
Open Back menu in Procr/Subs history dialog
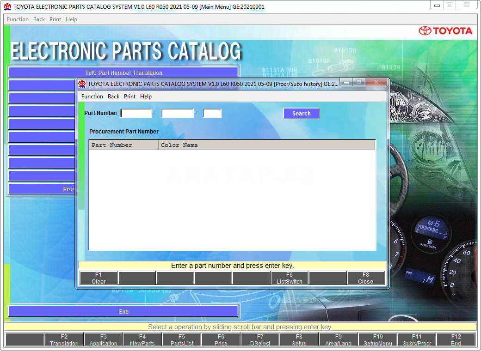[x=113, y=97]
